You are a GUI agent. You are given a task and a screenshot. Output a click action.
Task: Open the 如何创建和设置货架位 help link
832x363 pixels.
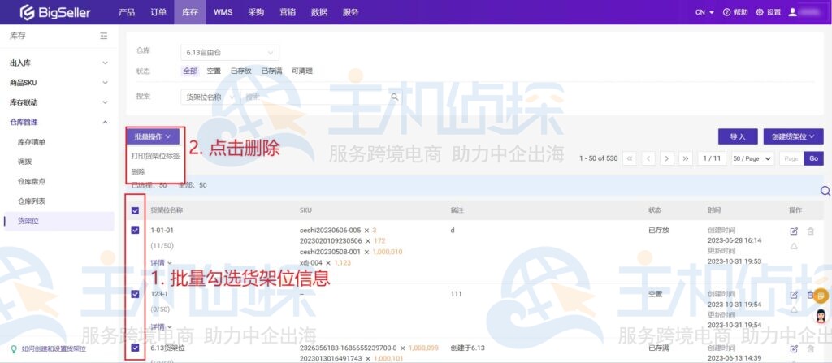(x=53, y=348)
